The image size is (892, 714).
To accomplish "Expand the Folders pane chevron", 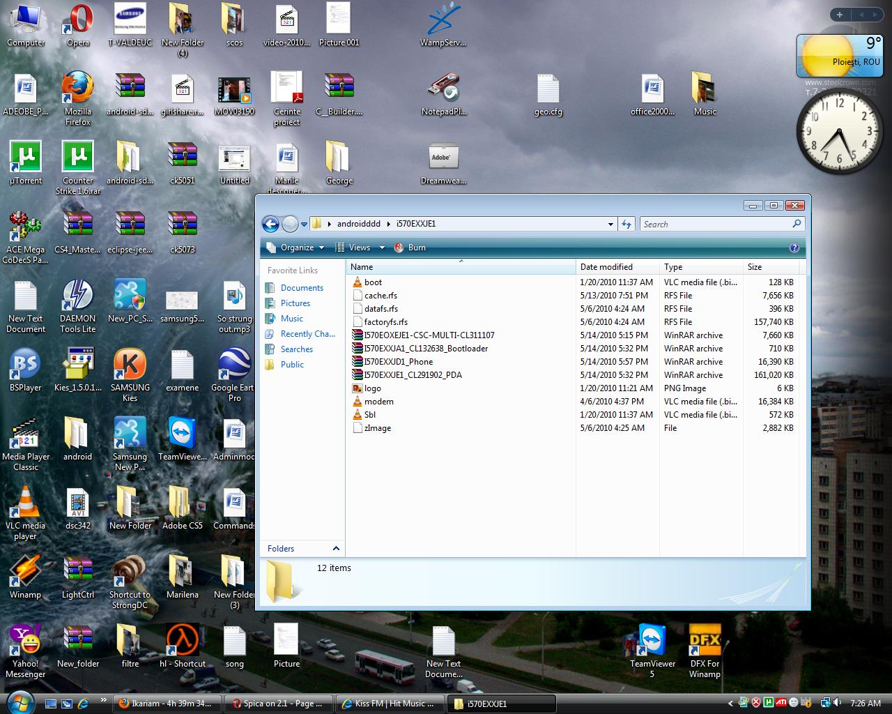I will pyautogui.click(x=336, y=549).
